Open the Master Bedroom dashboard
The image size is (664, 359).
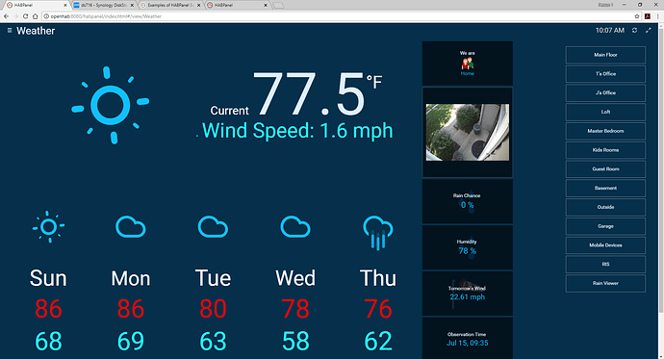click(x=605, y=131)
